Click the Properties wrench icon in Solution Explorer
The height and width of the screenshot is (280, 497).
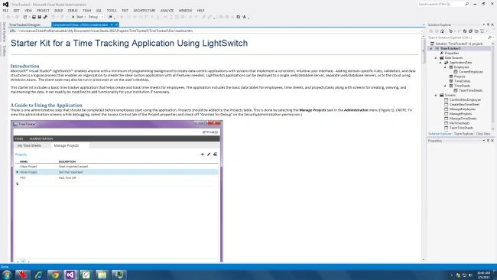coord(442,54)
